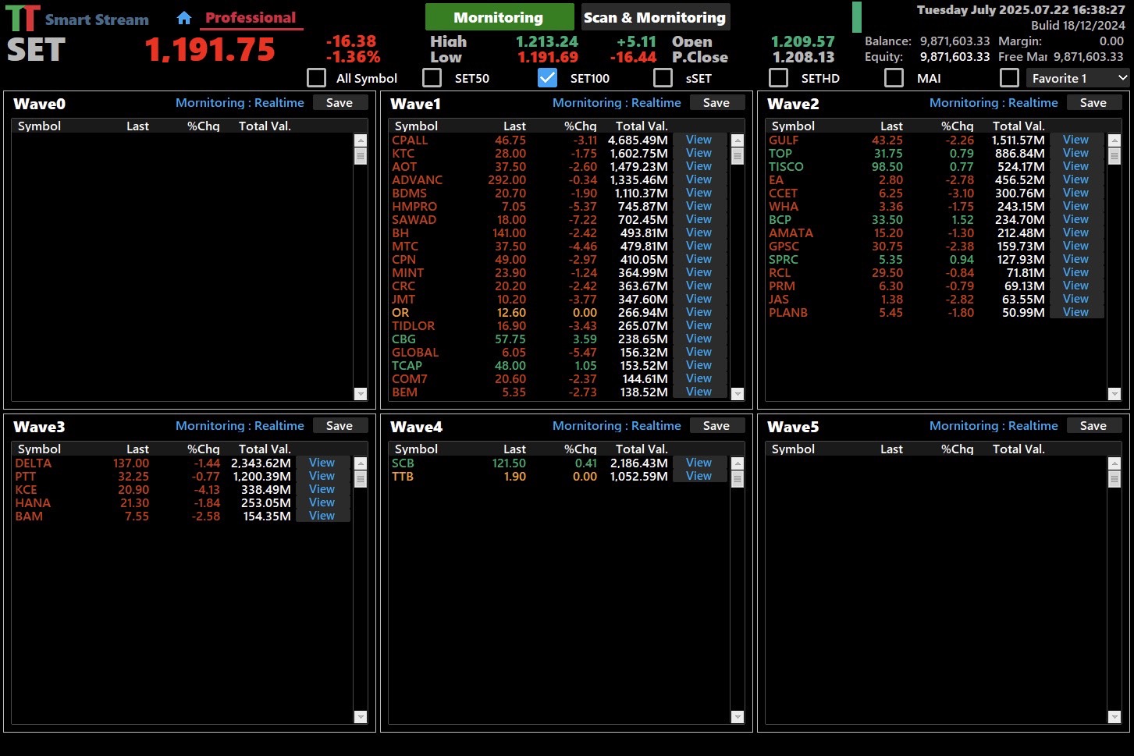Click the KCE symbol in Wave3
Screen dimensions: 1134x756
tap(26, 490)
